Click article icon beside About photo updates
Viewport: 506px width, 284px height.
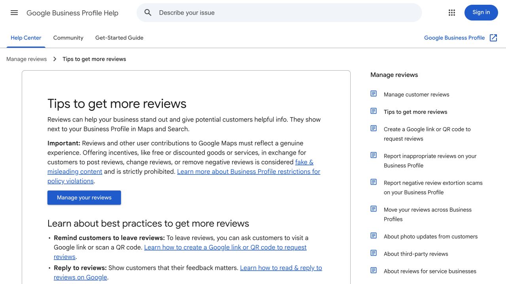click(x=374, y=235)
